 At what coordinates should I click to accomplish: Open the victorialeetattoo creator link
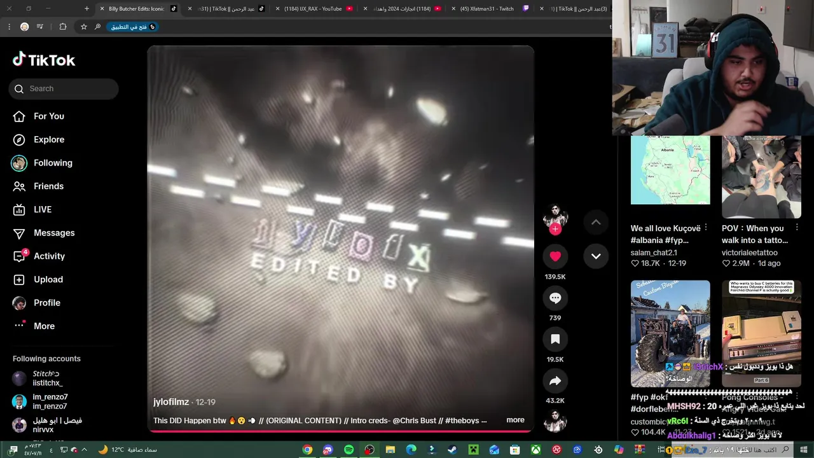coord(750,253)
